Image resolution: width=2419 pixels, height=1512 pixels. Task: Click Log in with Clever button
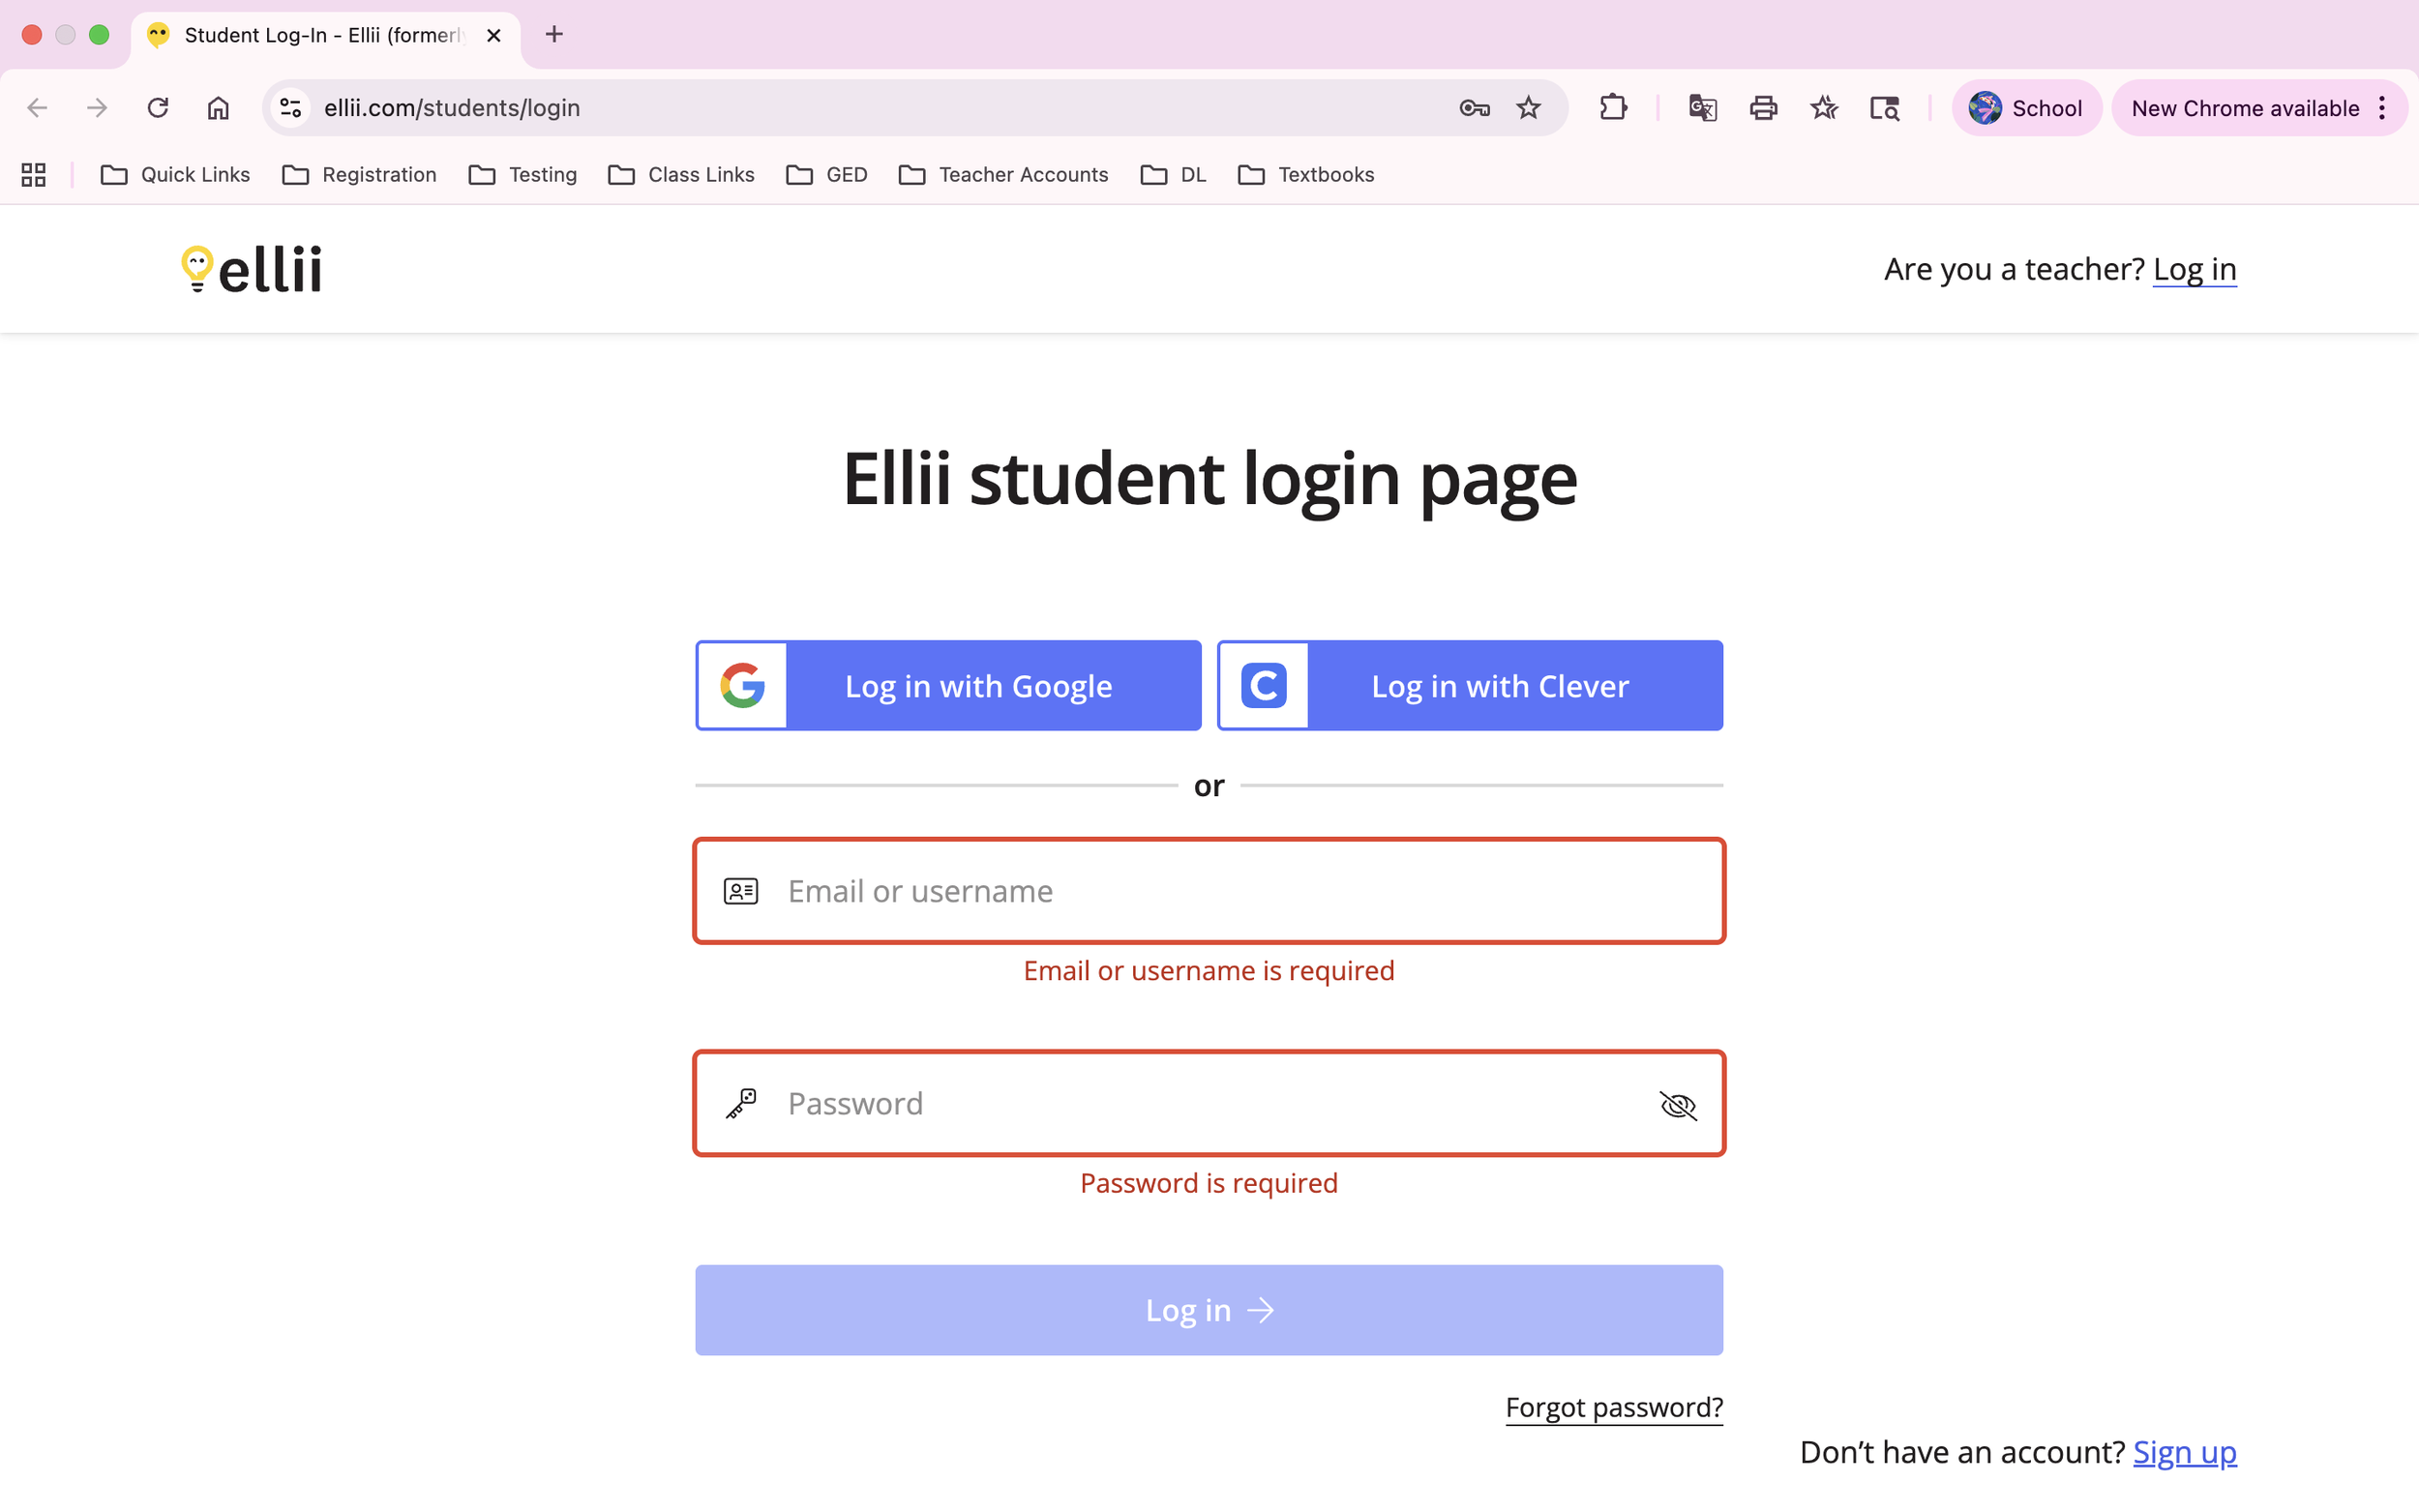tap(1469, 686)
